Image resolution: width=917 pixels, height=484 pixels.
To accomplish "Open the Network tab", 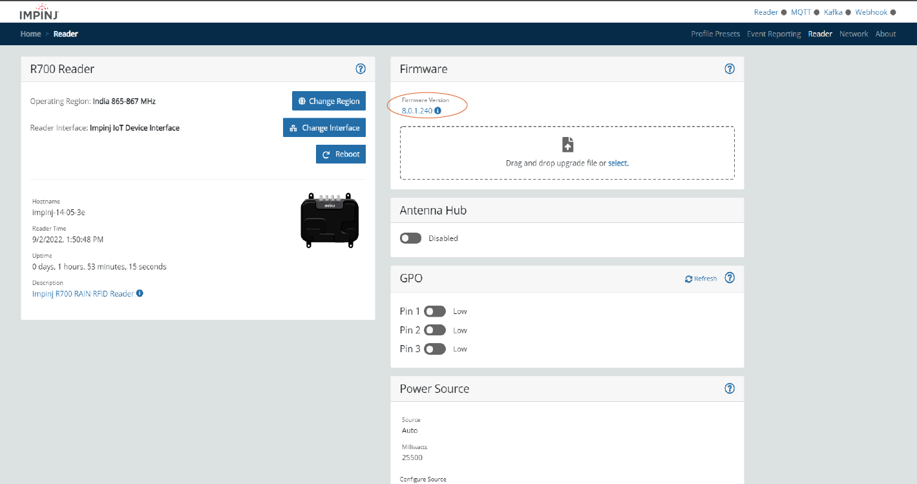I will pyautogui.click(x=853, y=34).
